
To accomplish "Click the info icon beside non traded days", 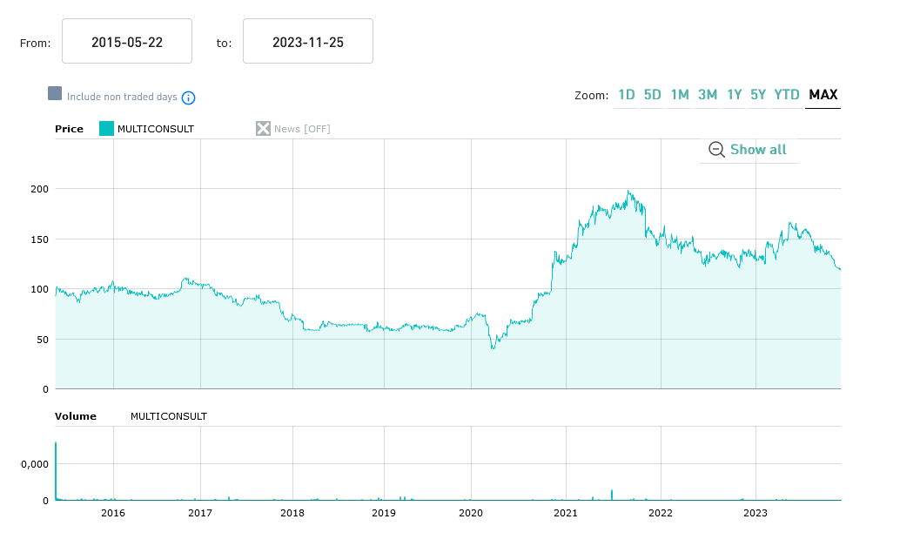I will [188, 98].
